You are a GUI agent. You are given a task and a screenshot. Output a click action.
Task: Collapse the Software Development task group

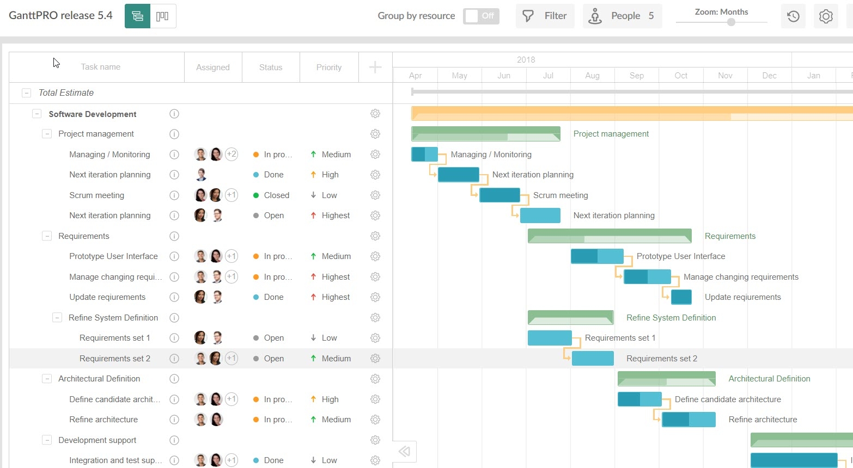tap(37, 114)
